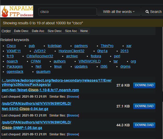
Task: Browse similar files for Net-SSH2-Cisco
Action: pyautogui.click(x=73, y=115)
